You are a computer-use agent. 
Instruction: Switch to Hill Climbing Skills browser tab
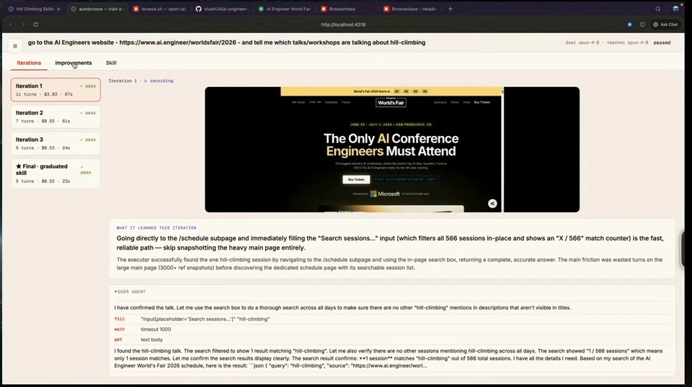pos(35,9)
